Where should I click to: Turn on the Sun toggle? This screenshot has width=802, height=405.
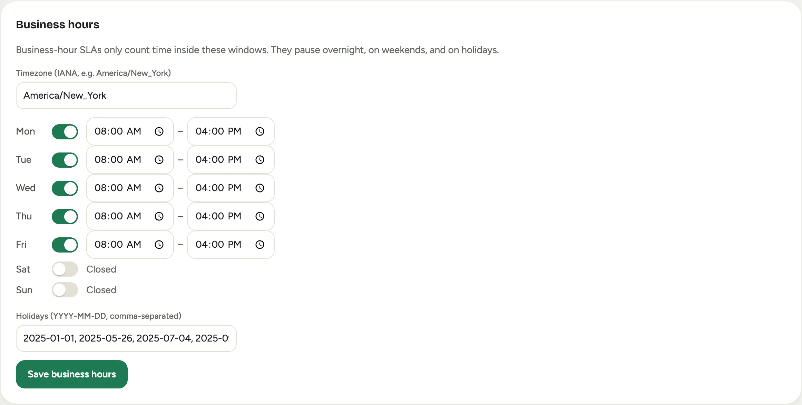pos(65,290)
